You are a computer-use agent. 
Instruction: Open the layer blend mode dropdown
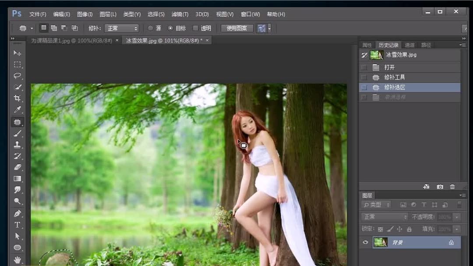[384, 216]
